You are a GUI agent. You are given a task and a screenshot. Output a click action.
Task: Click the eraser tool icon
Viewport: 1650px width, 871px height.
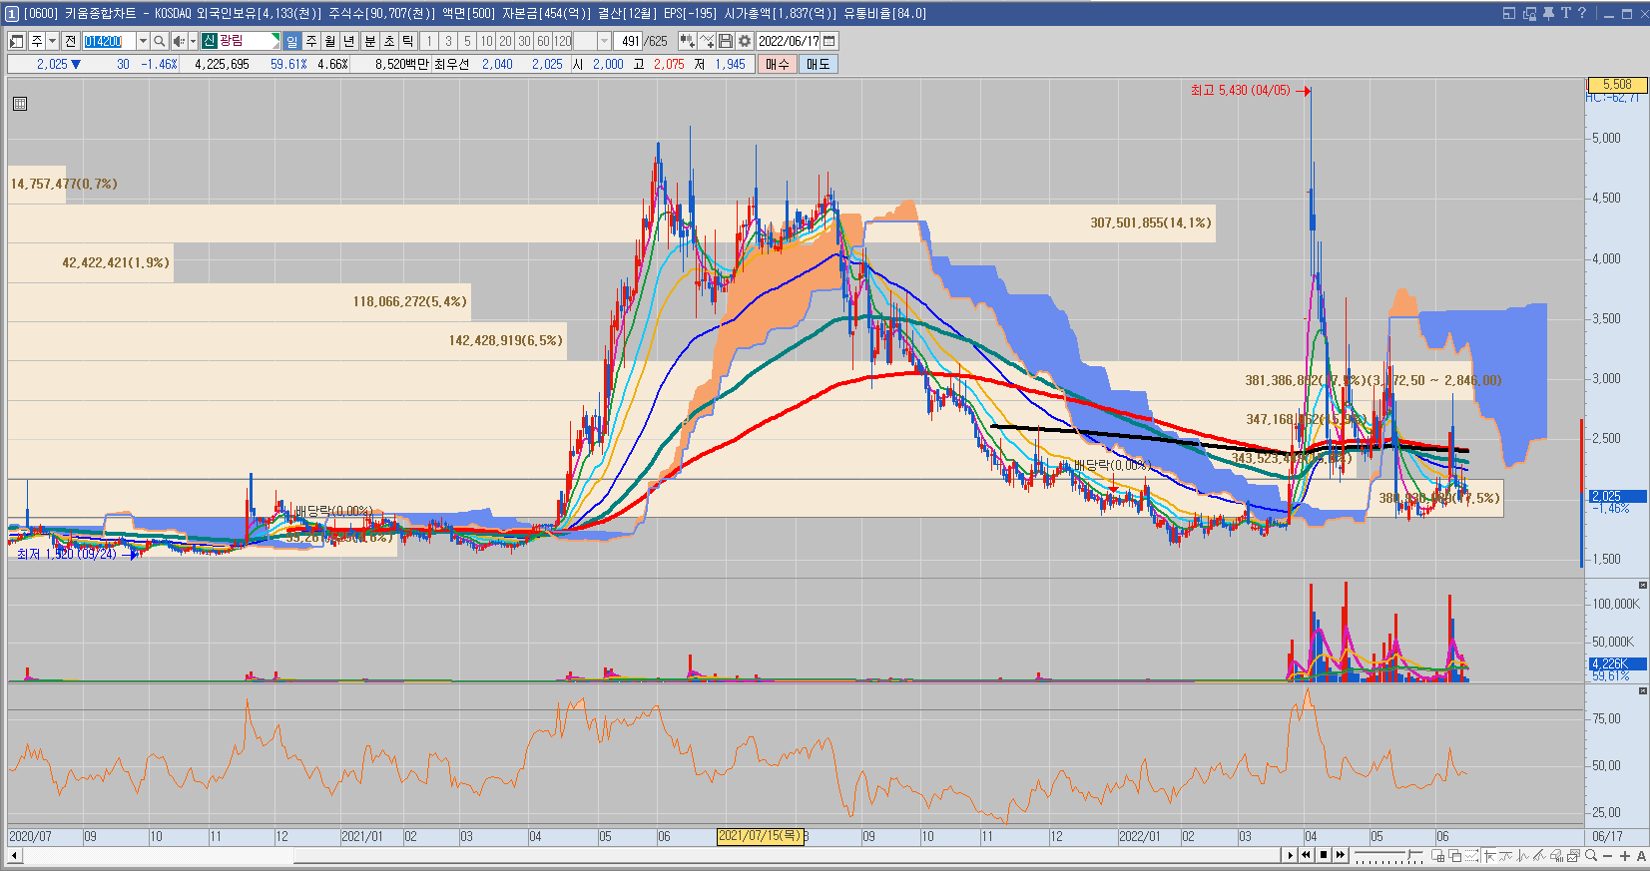click(x=1557, y=856)
